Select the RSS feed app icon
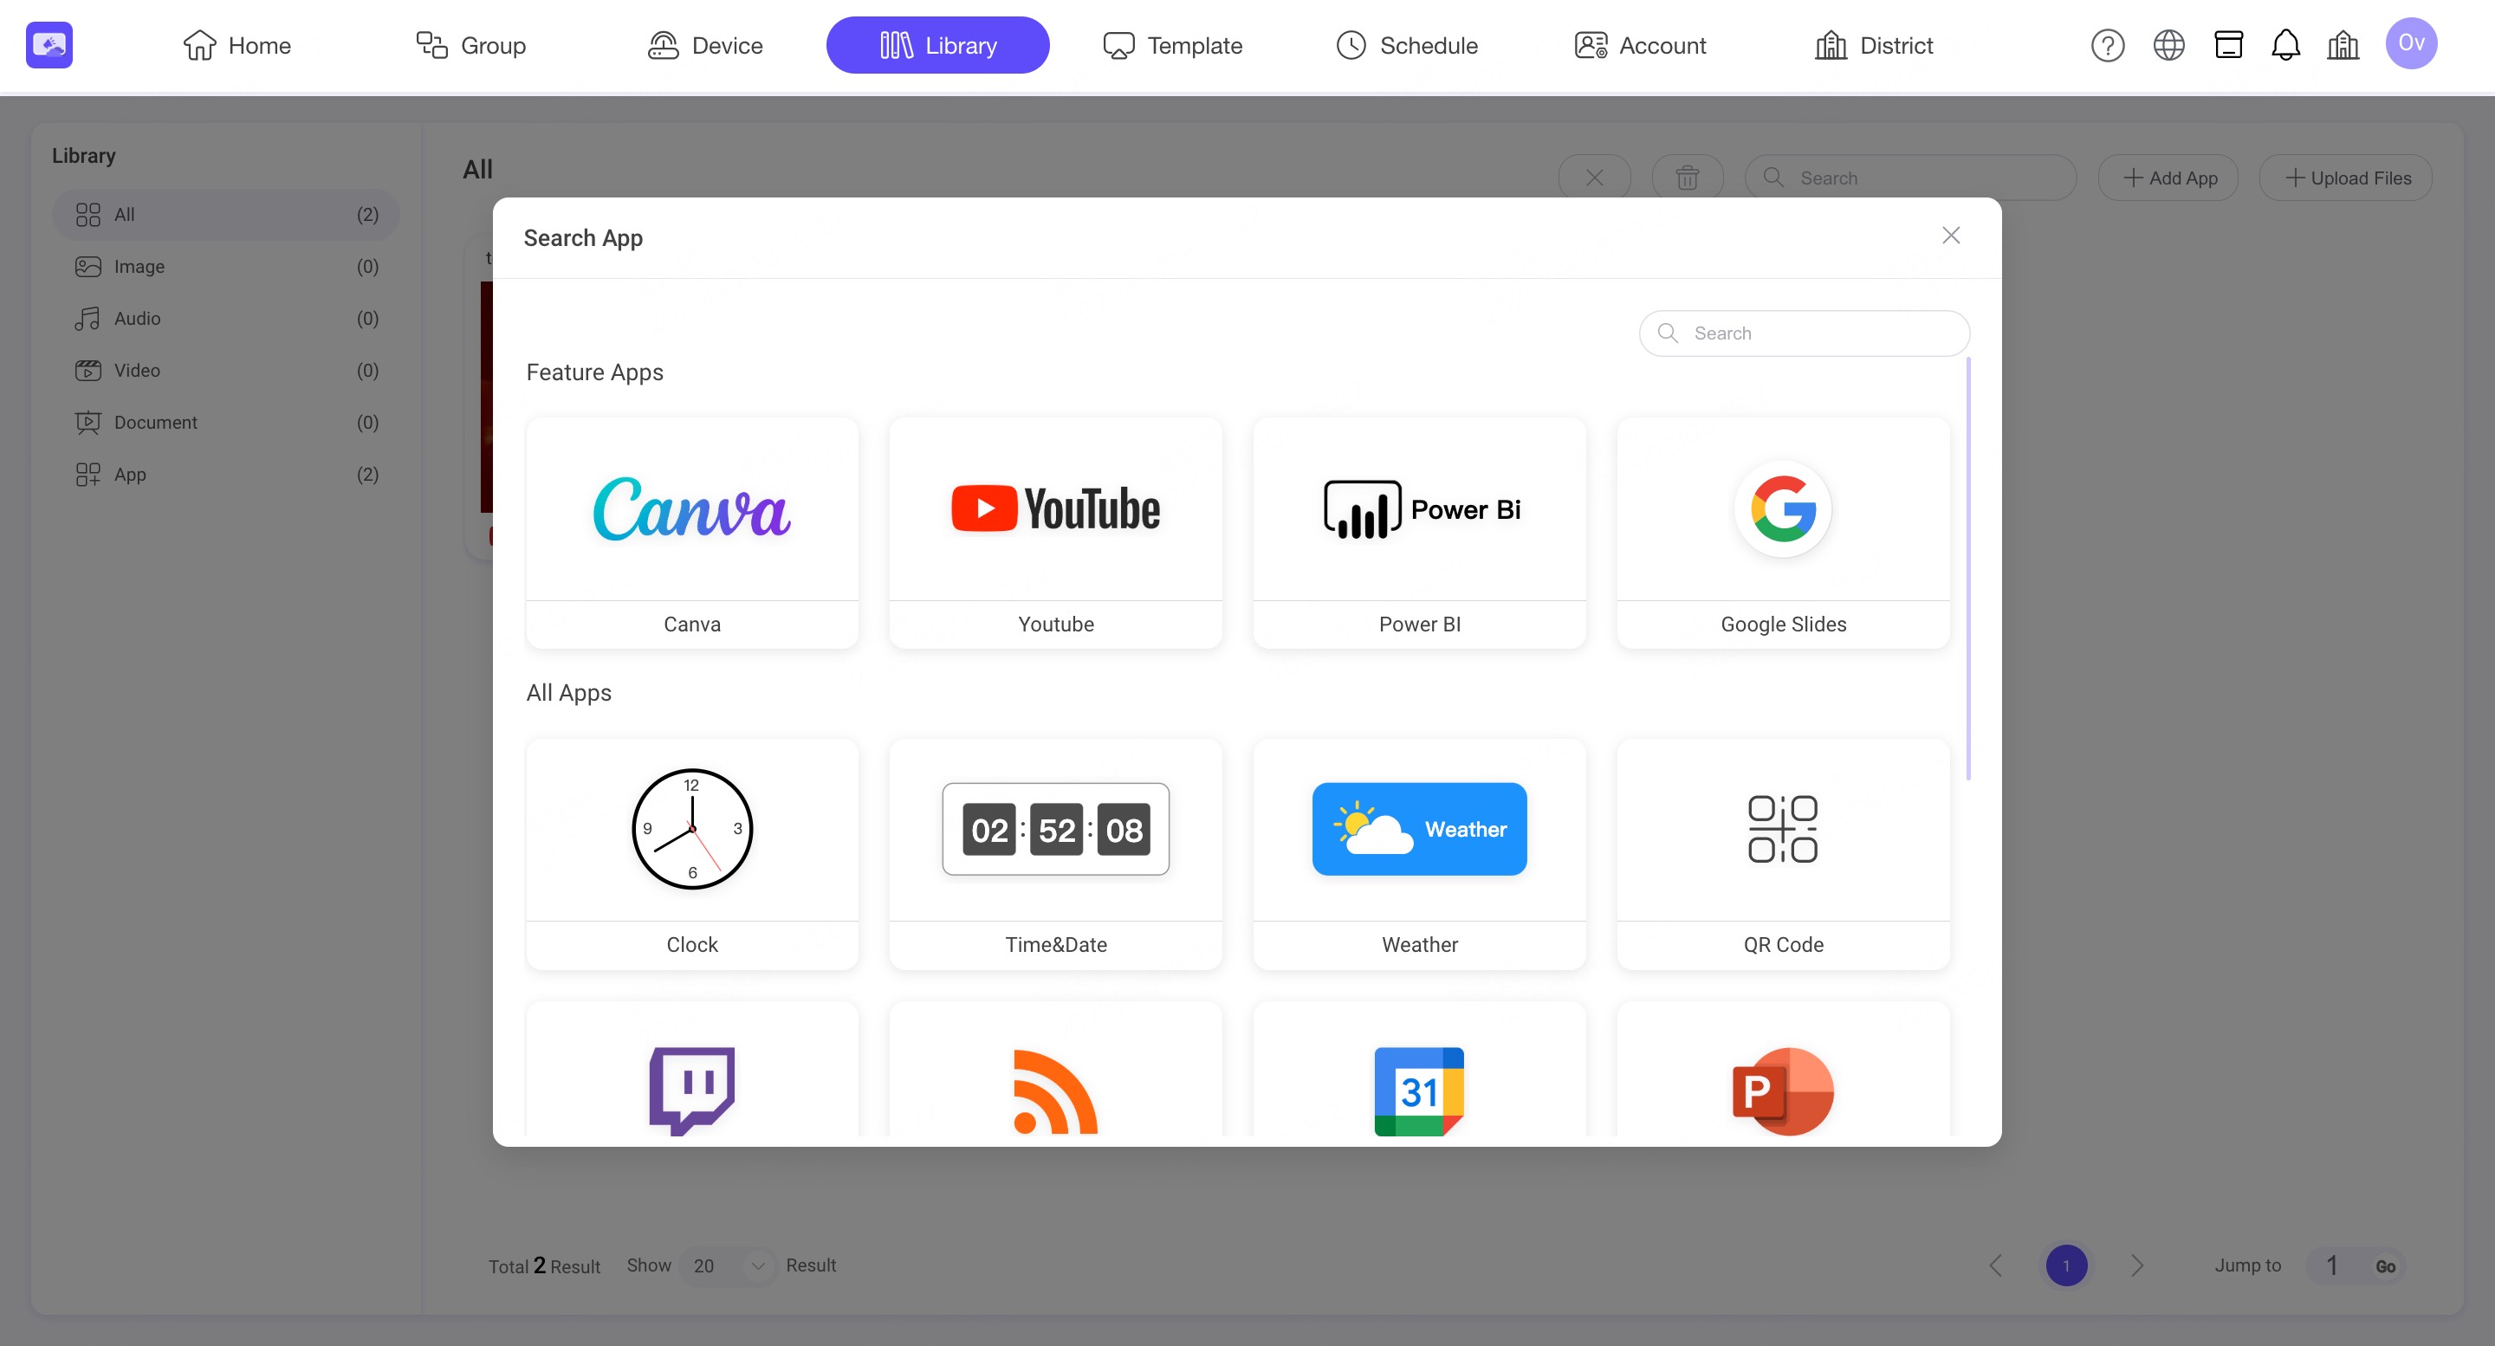Screen dimensions: 2495x1346 [x=1056, y=1090]
